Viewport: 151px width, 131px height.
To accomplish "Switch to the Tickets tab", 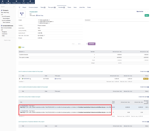I will [69, 7].
